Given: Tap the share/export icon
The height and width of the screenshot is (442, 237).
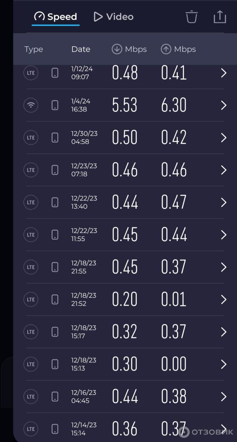Looking at the screenshot, I should coord(220,17).
